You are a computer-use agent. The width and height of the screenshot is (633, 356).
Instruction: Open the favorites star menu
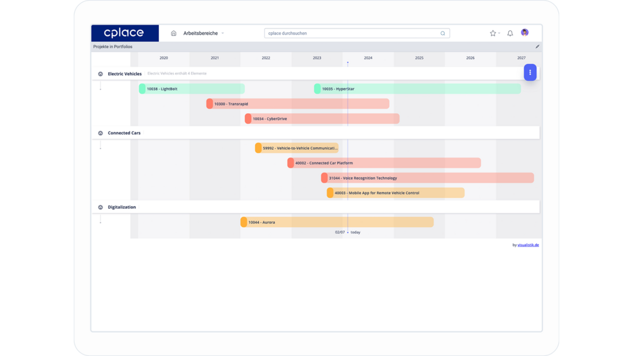(494, 34)
